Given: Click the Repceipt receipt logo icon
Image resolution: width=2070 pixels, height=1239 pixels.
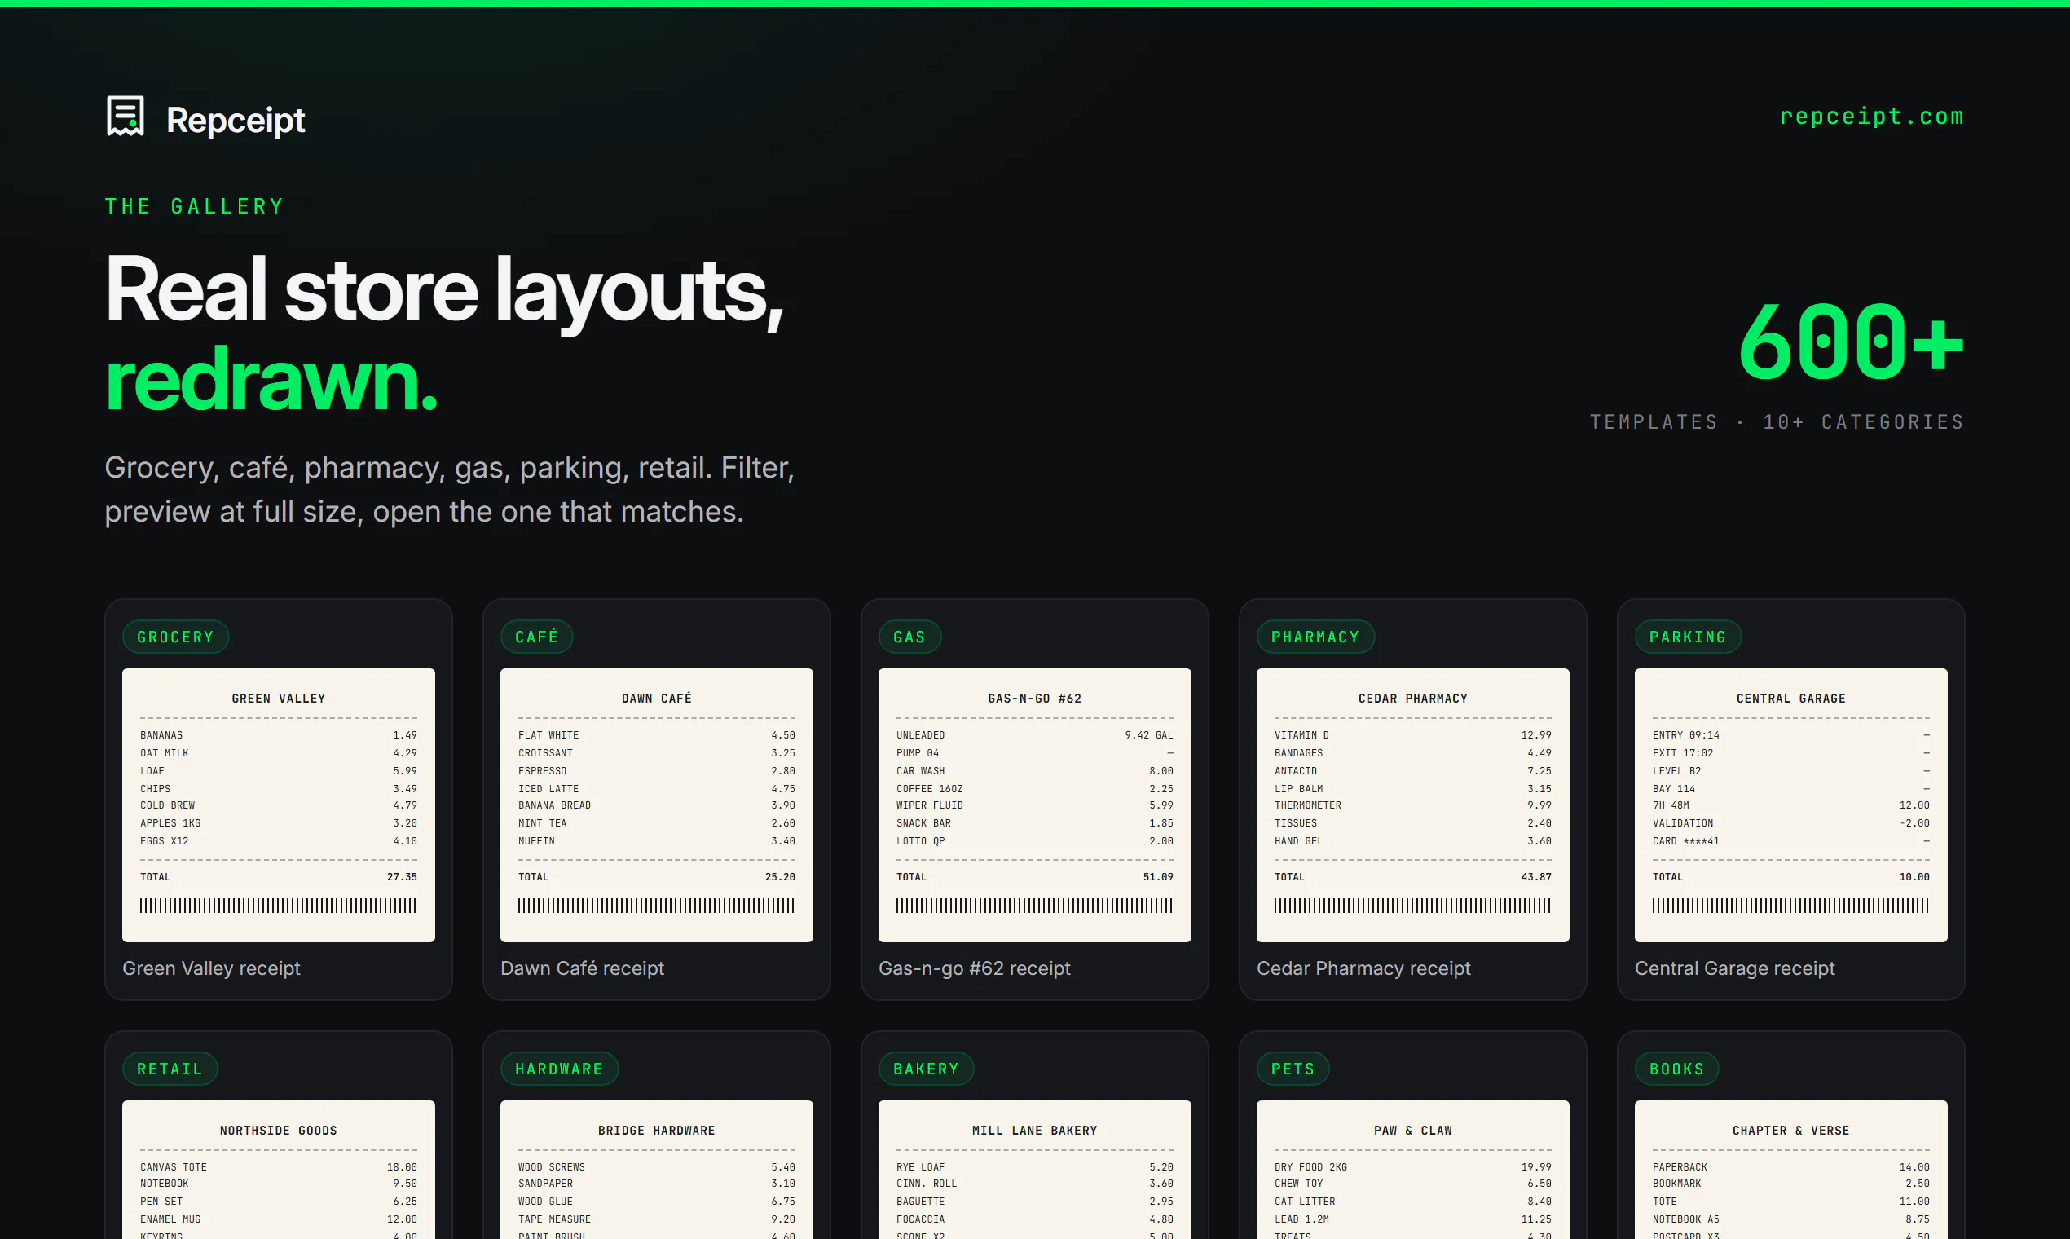Looking at the screenshot, I should click(126, 117).
